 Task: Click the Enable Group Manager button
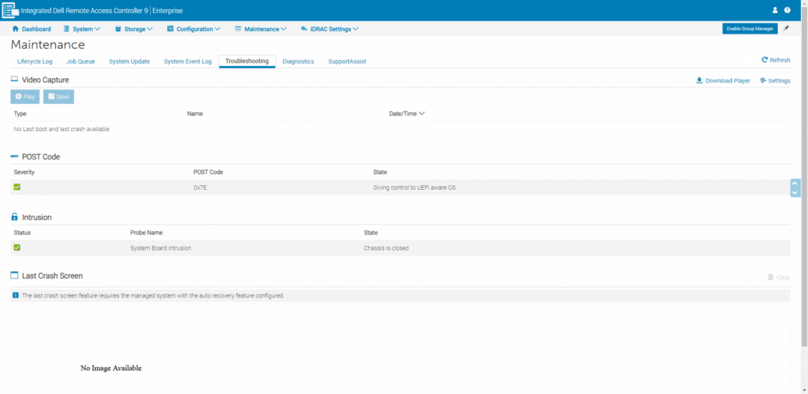tap(750, 29)
